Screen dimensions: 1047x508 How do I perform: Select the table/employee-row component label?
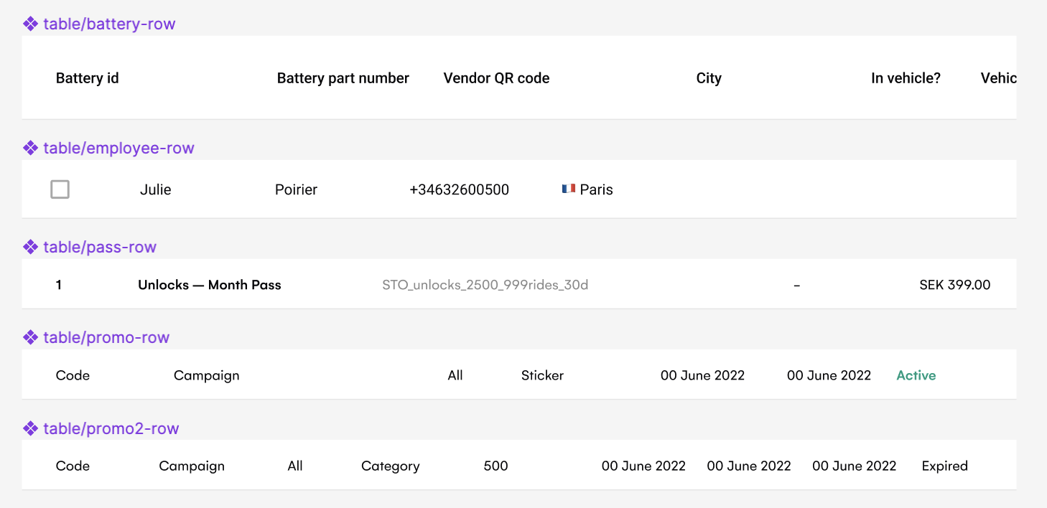pyautogui.click(x=118, y=149)
